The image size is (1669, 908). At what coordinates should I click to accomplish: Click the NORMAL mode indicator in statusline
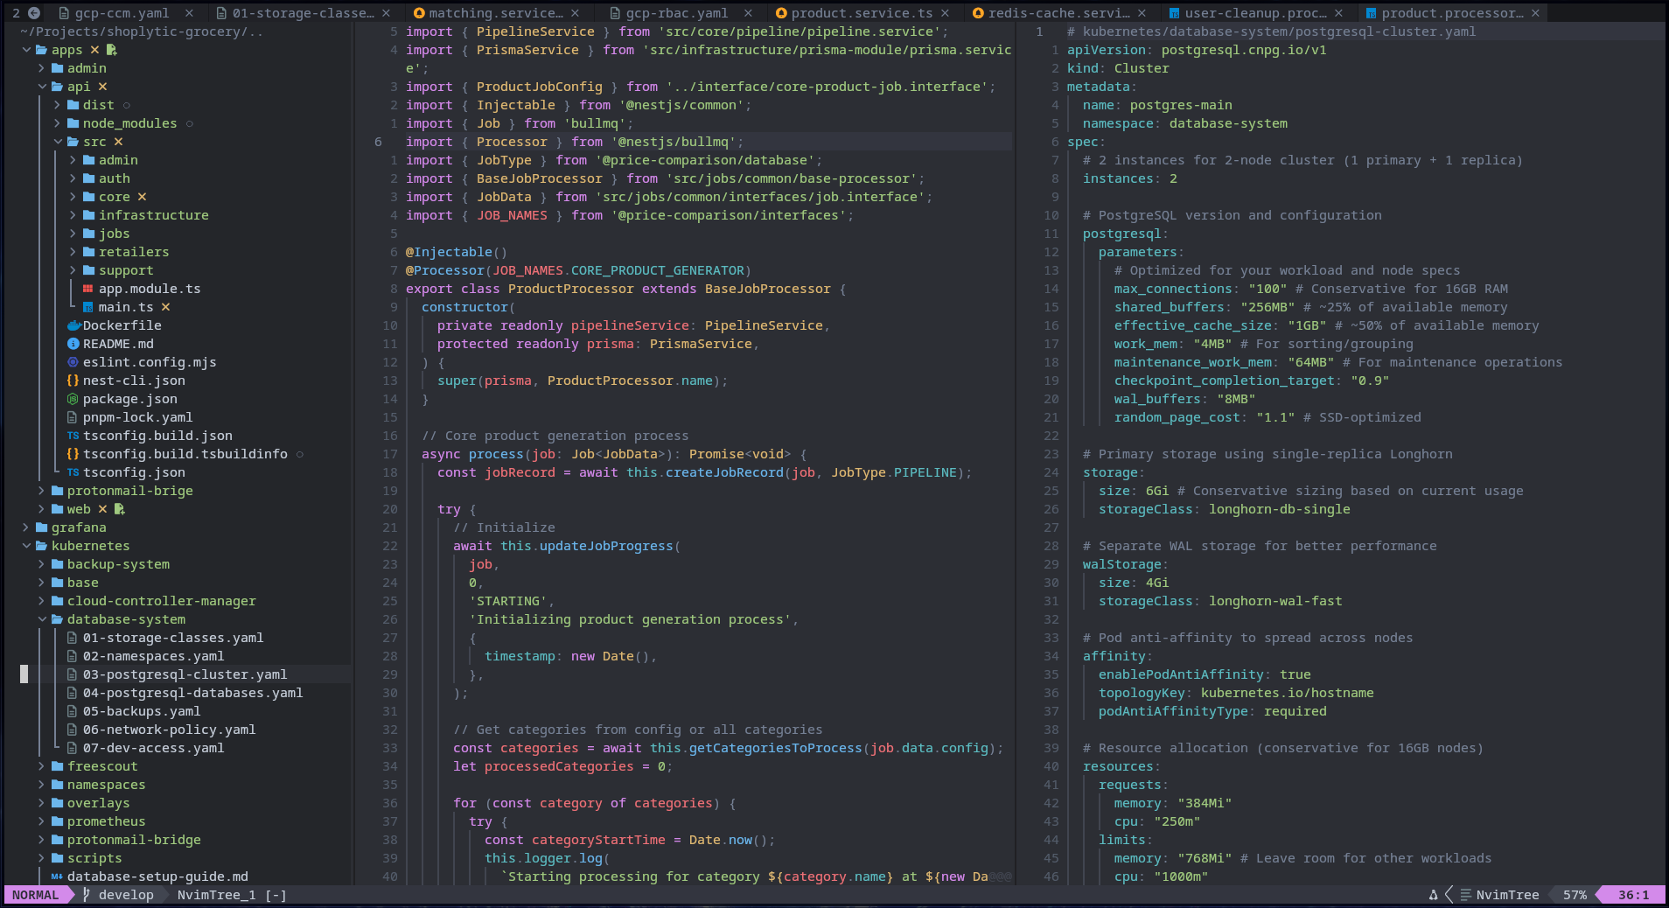coord(35,895)
